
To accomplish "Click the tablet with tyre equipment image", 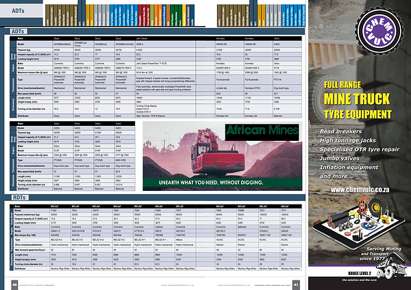I will pyautogui.click(x=358, y=223).
